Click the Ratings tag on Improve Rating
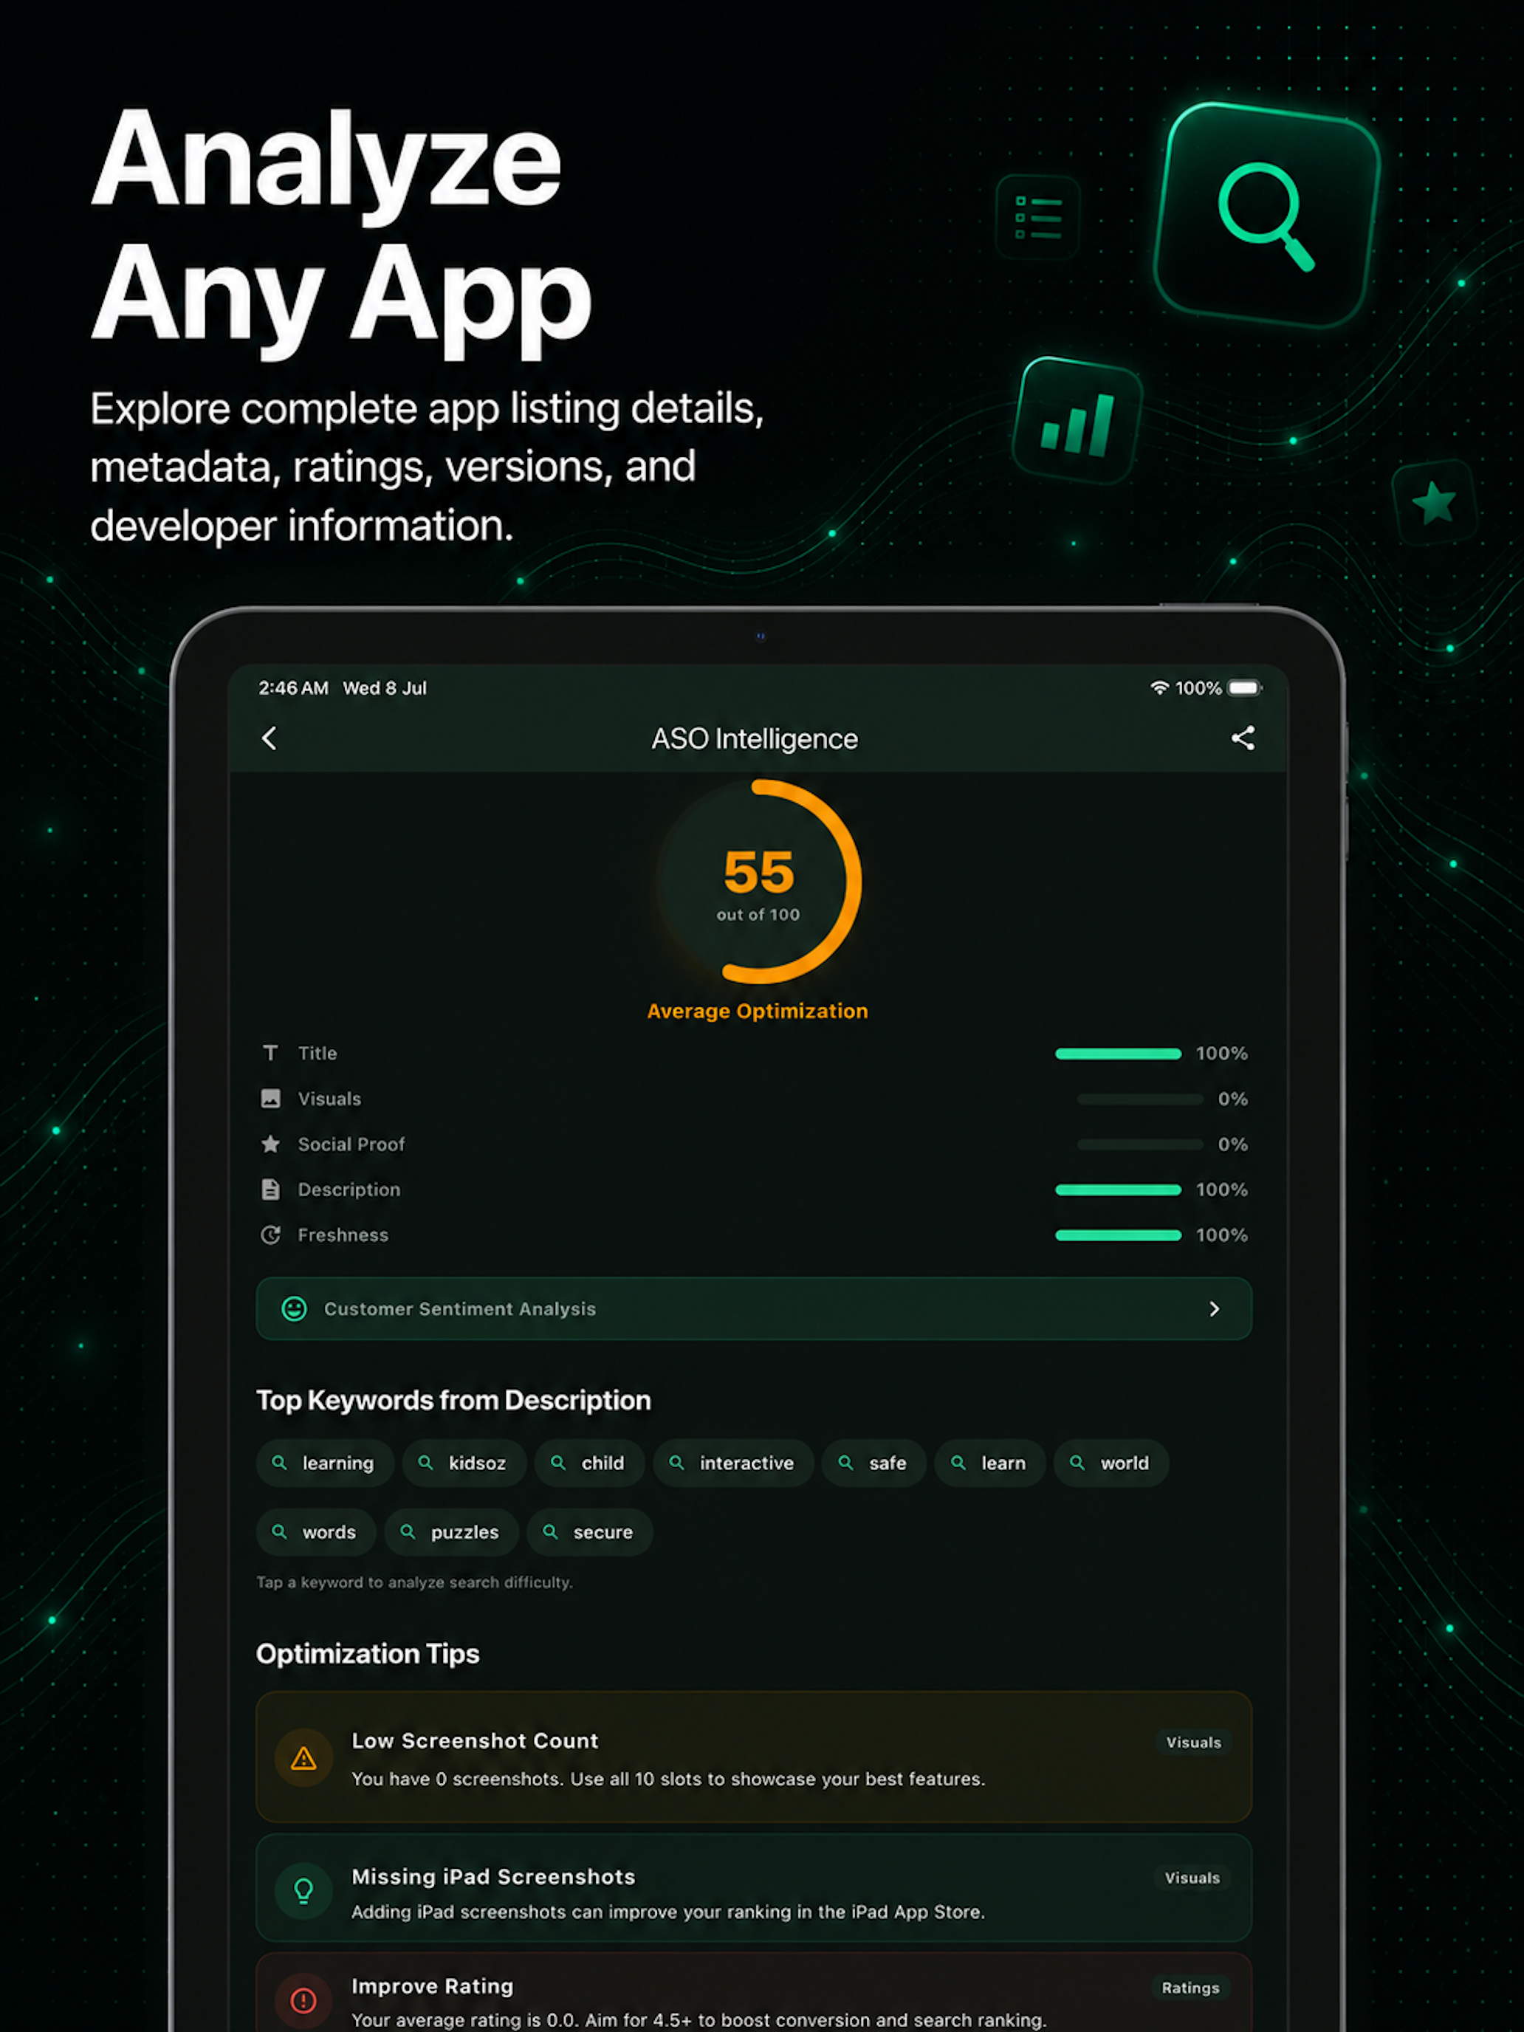Image resolution: width=1524 pixels, height=2032 pixels. click(1190, 1988)
